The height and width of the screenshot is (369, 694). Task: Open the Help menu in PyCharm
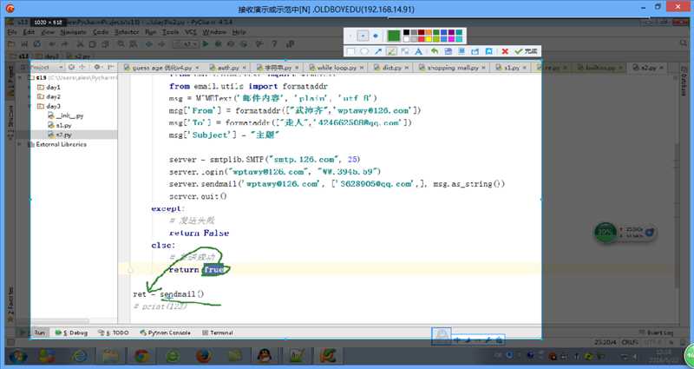pos(239,32)
